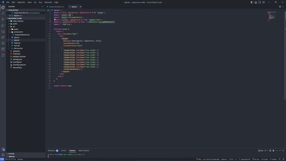Open tsconfig.node.json in the file tree
286x161 pixels.
coord(19,65)
